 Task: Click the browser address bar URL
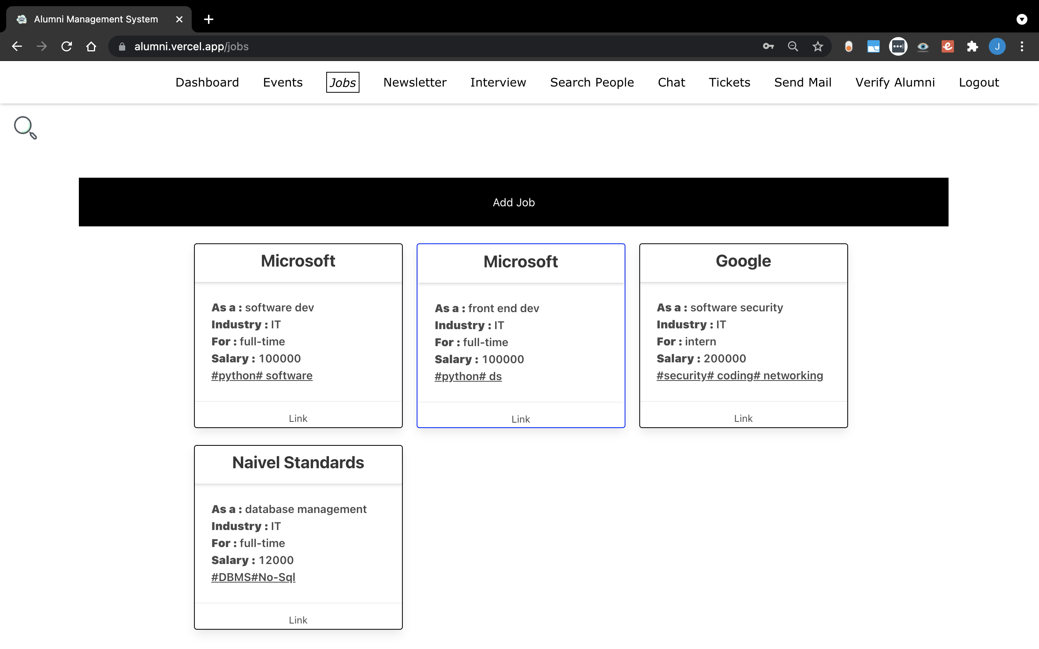(191, 46)
